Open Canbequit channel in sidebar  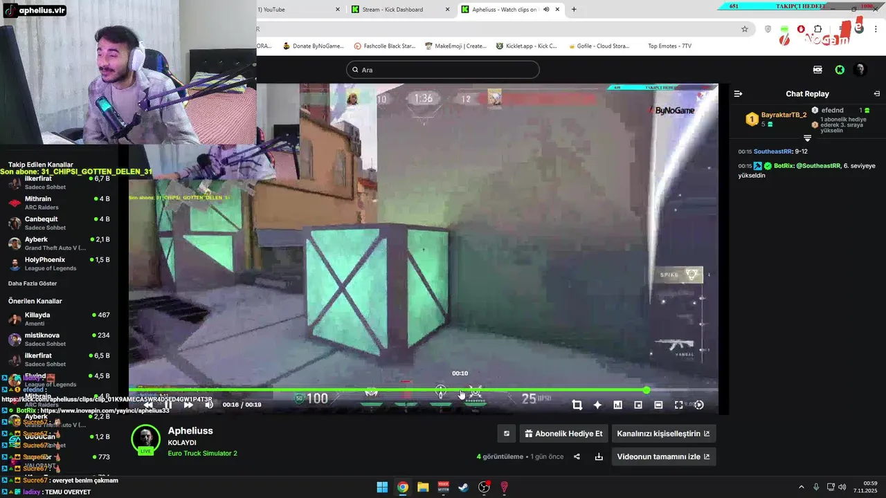click(x=59, y=223)
